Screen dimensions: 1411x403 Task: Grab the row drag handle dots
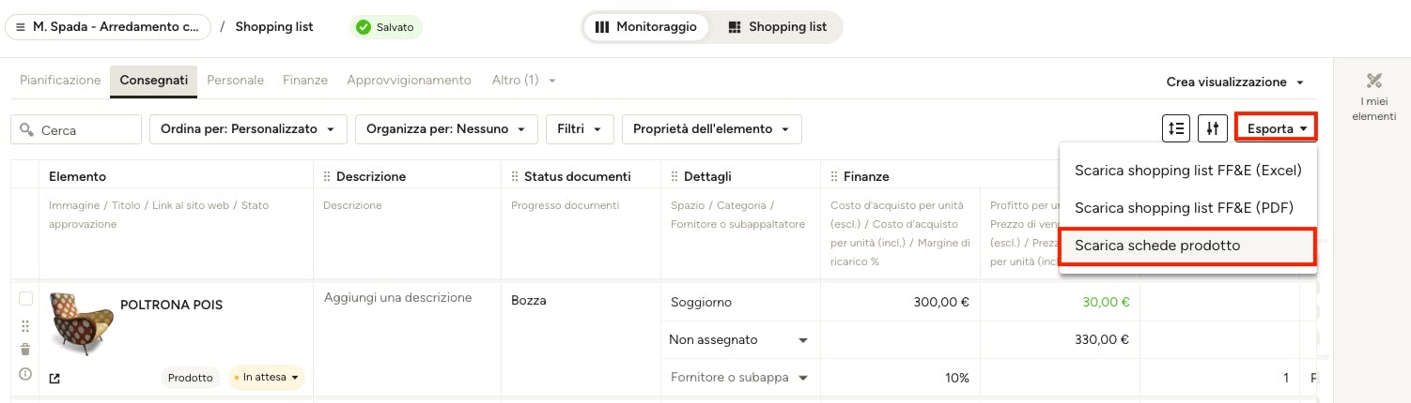pyautogui.click(x=25, y=325)
